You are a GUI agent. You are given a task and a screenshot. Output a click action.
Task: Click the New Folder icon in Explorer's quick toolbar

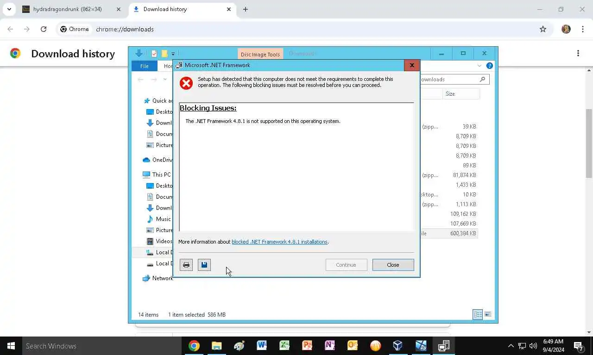coord(164,54)
